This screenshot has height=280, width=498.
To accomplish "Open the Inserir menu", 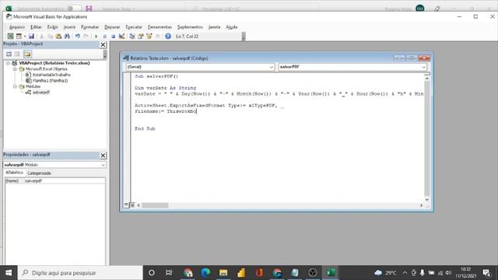I will tap(69, 27).
